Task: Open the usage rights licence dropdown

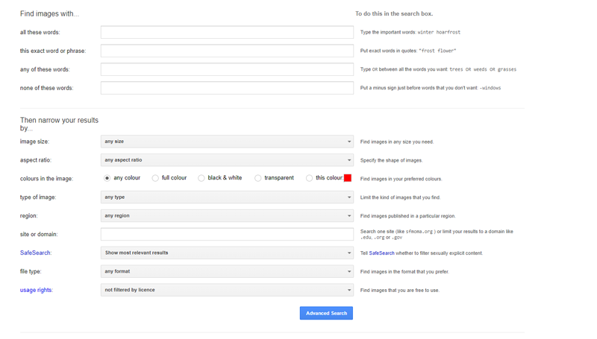Action: pos(227,290)
